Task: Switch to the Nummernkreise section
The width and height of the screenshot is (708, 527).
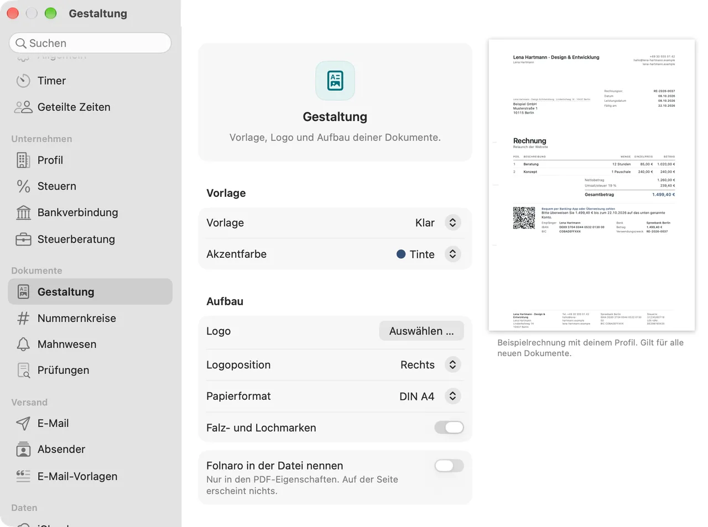Action: click(90, 319)
